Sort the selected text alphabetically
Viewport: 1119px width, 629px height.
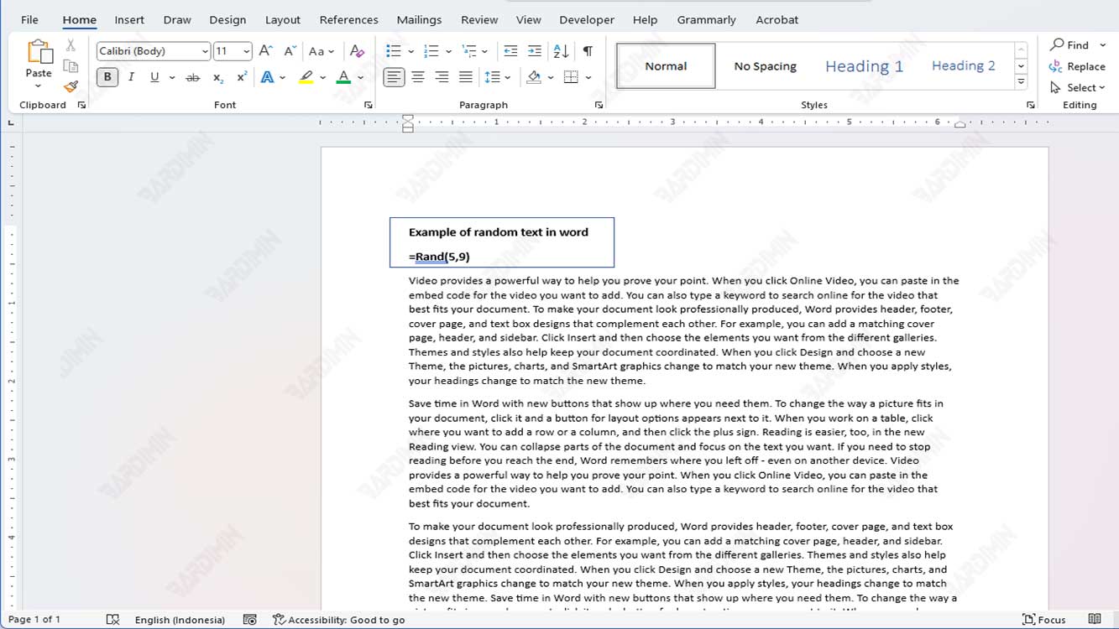562,51
